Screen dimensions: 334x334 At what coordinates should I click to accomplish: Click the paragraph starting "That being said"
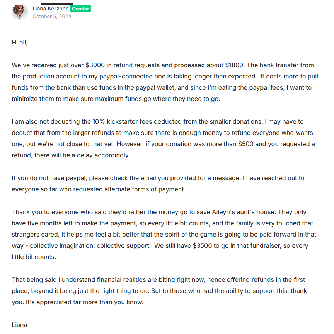tap(159, 291)
